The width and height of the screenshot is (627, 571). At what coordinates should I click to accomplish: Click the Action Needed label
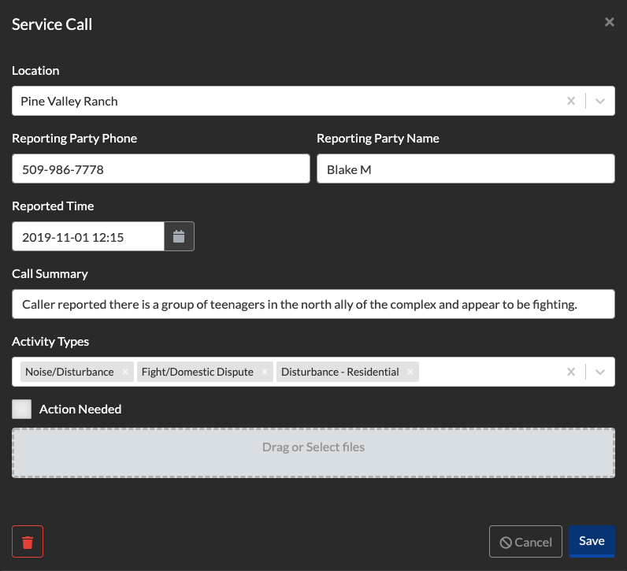click(80, 409)
